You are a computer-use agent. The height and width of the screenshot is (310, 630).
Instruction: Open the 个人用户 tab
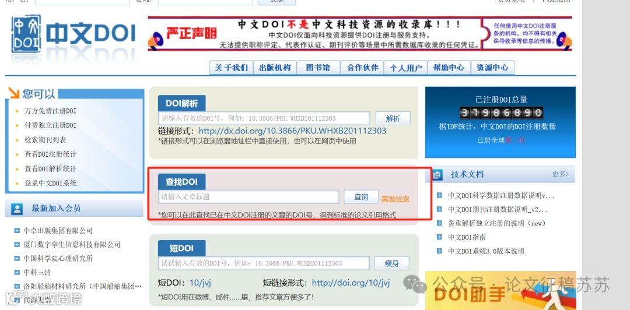pyautogui.click(x=405, y=68)
